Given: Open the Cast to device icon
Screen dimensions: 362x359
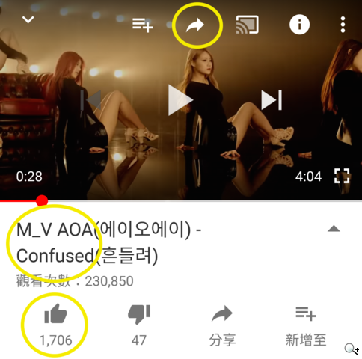Looking at the screenshot, I should click(x=247, y=25).
